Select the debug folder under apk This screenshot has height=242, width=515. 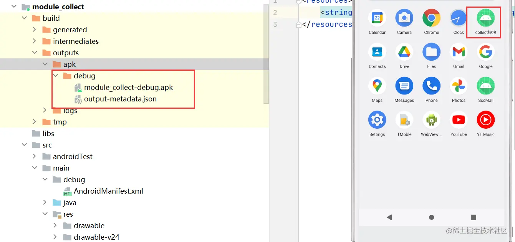click(x=84, y=76)
